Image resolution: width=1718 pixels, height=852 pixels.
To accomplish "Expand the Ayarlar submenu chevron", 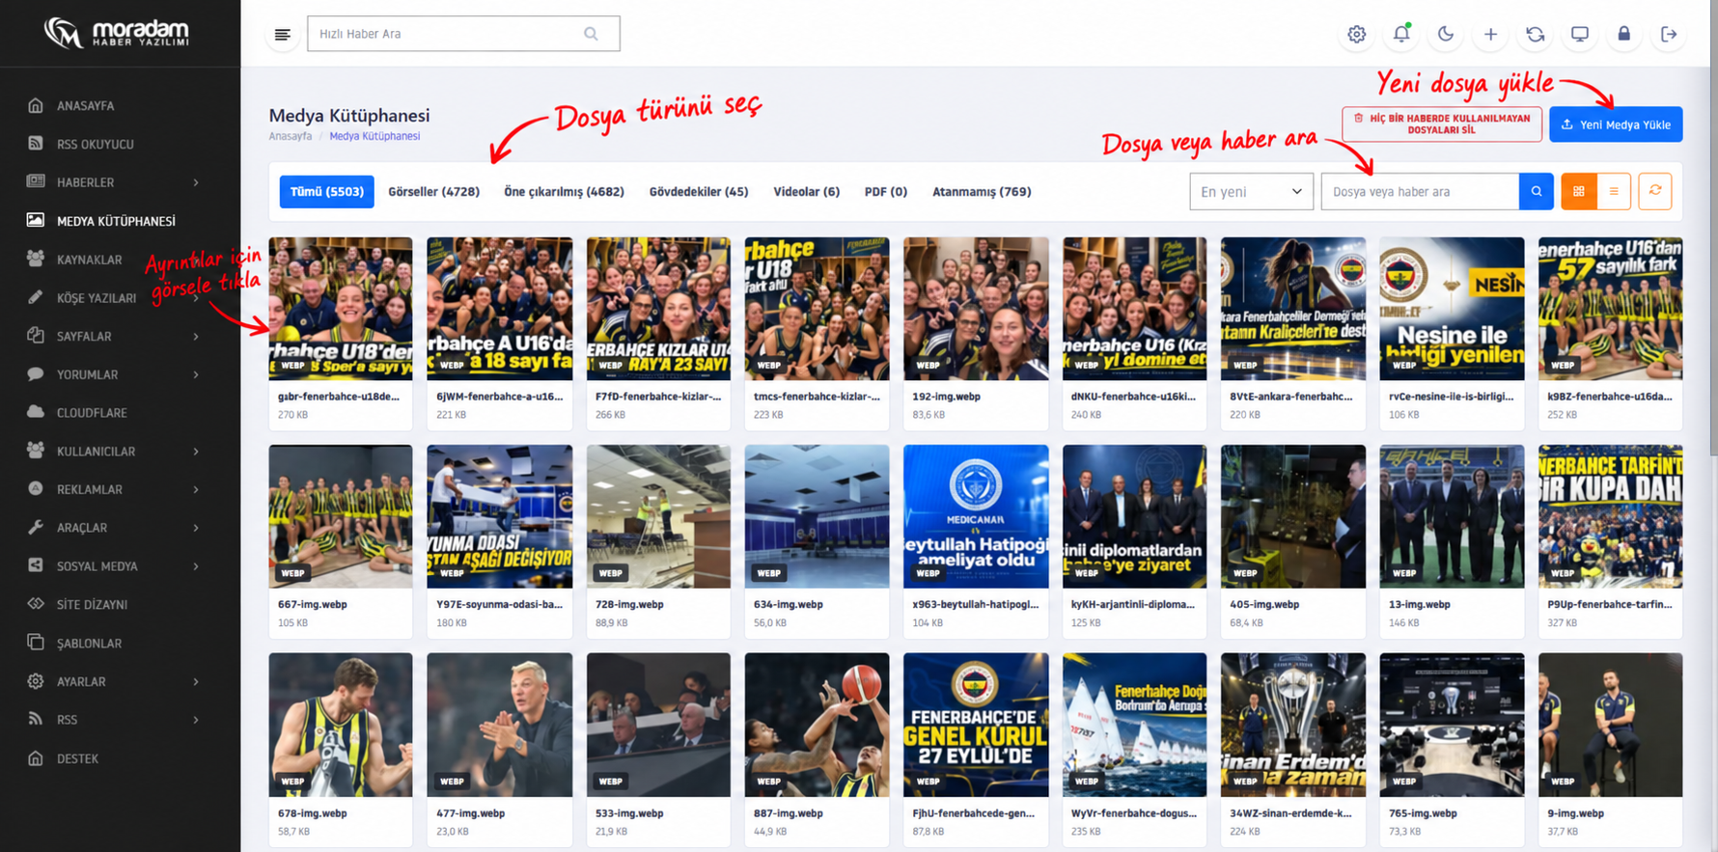I will (x=196, y=681).
